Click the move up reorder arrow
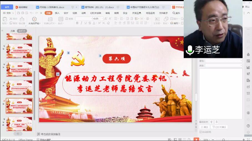Screen dimensions: 252x141 click(211, 122)
